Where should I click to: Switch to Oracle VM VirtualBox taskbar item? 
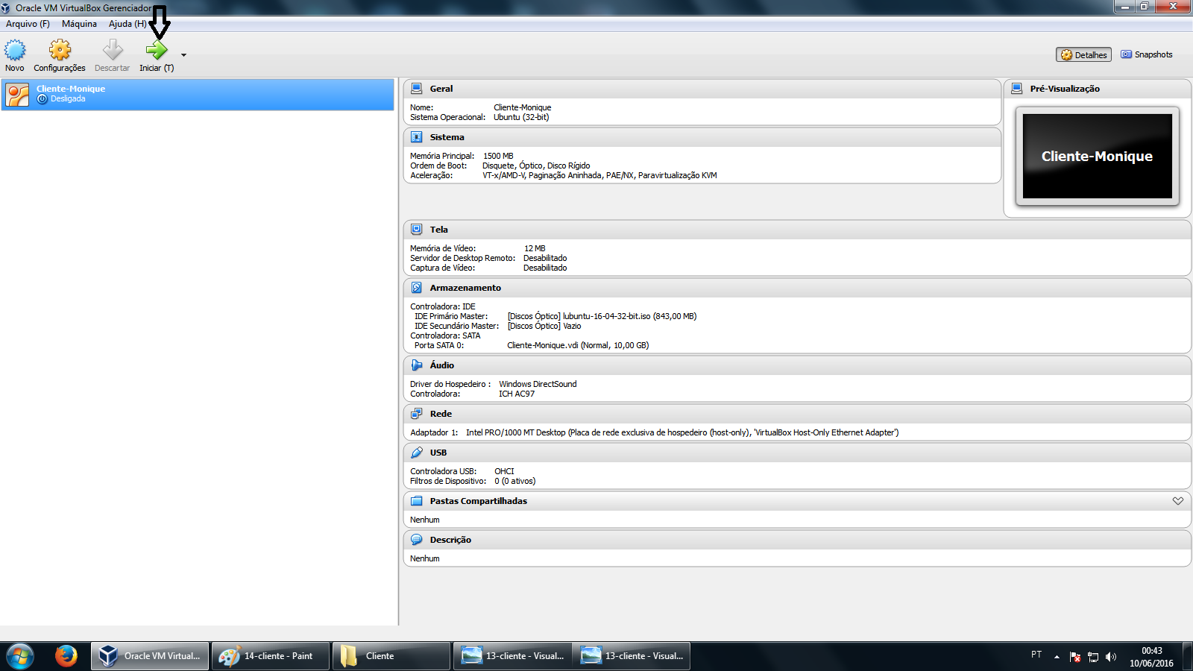click(x=150, y=656)
